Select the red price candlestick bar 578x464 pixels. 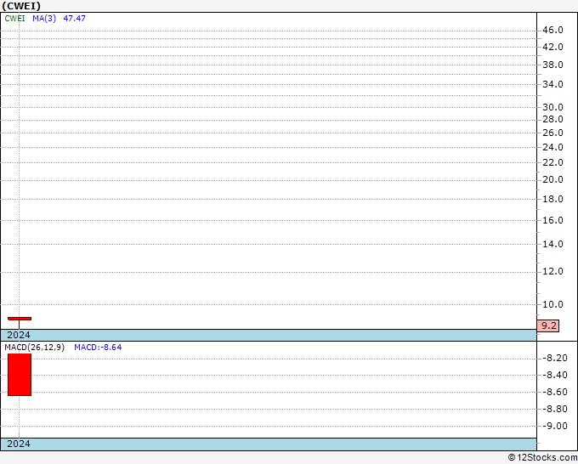[20, 319]
